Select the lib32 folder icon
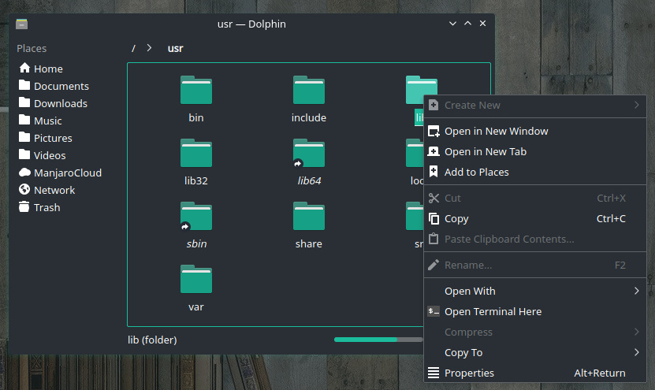The height and width of the screenshot is (390, 655). tap(196, 153)
